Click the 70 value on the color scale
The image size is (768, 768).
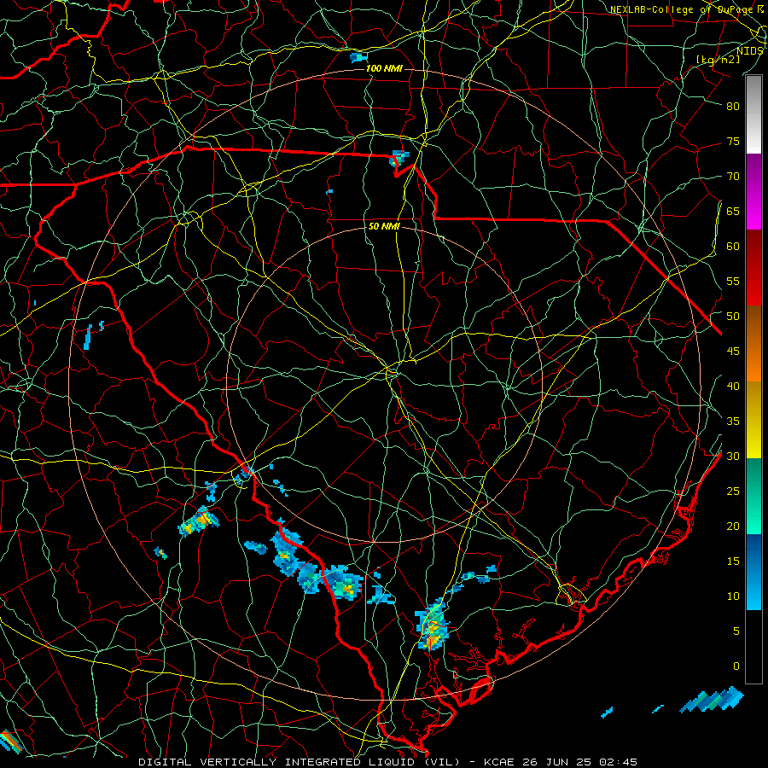(x=733, y=177)
